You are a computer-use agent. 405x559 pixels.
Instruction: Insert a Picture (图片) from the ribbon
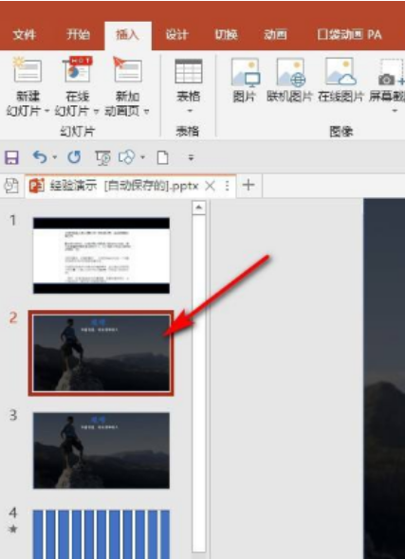point(245,72)
